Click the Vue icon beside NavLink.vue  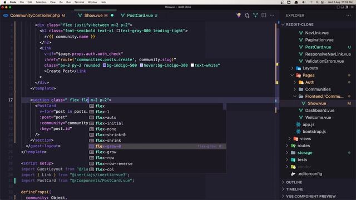[301, 33]
